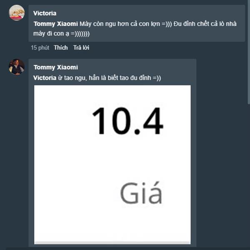This screenshot has height=250, width=250.
Task: Open Tommy Xiaomi's round profile avatar
Action: click(17, 67)
